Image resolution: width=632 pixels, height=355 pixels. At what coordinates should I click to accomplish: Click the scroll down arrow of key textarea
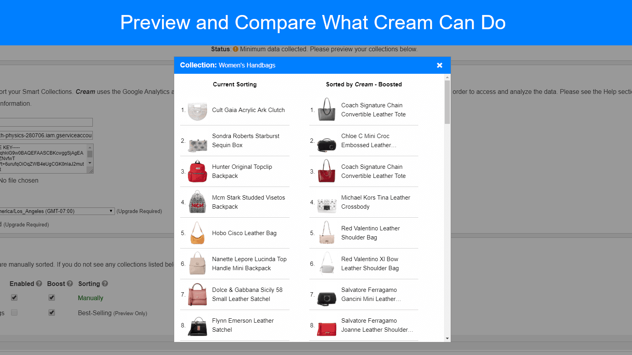point(90,163)
